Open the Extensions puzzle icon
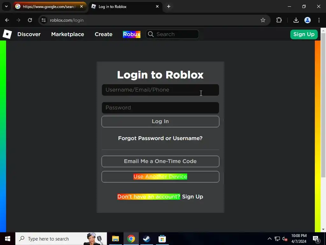Screen dimensions: 326x245 (x=279, y=20)
